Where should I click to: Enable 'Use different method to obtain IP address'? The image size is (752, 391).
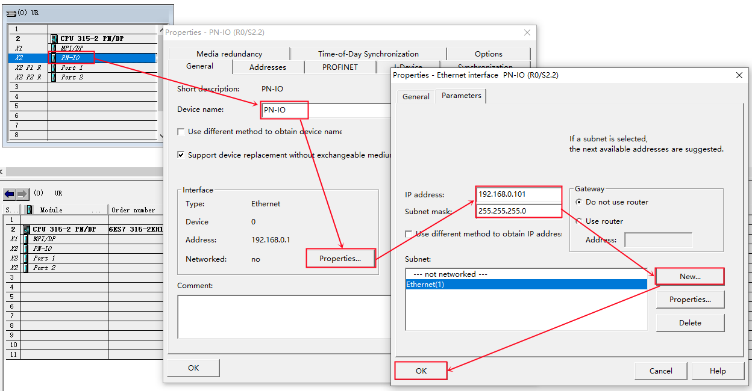coord(409,234)
